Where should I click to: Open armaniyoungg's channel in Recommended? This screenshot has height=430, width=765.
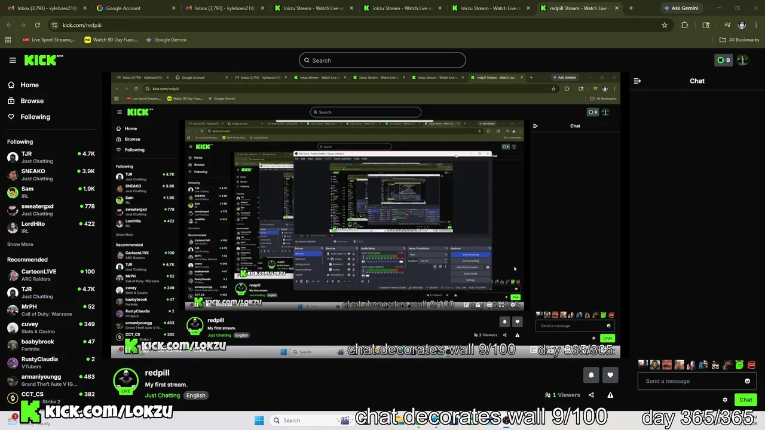tap(51, 380)
